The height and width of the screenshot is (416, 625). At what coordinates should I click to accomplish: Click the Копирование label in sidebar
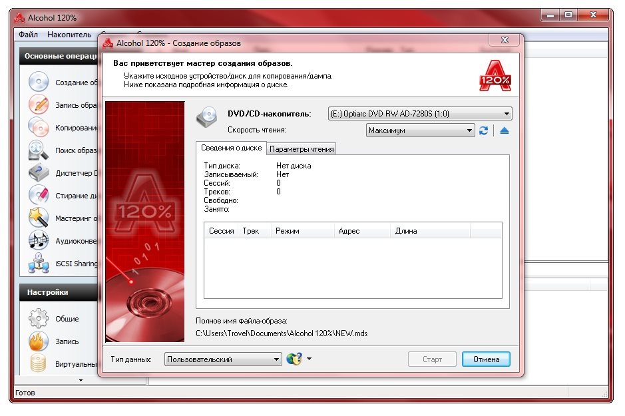(76, 128)
